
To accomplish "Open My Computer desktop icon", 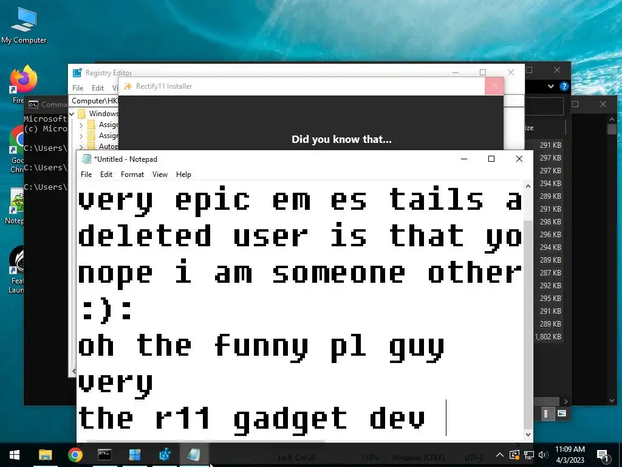I will tap(24, 26).
